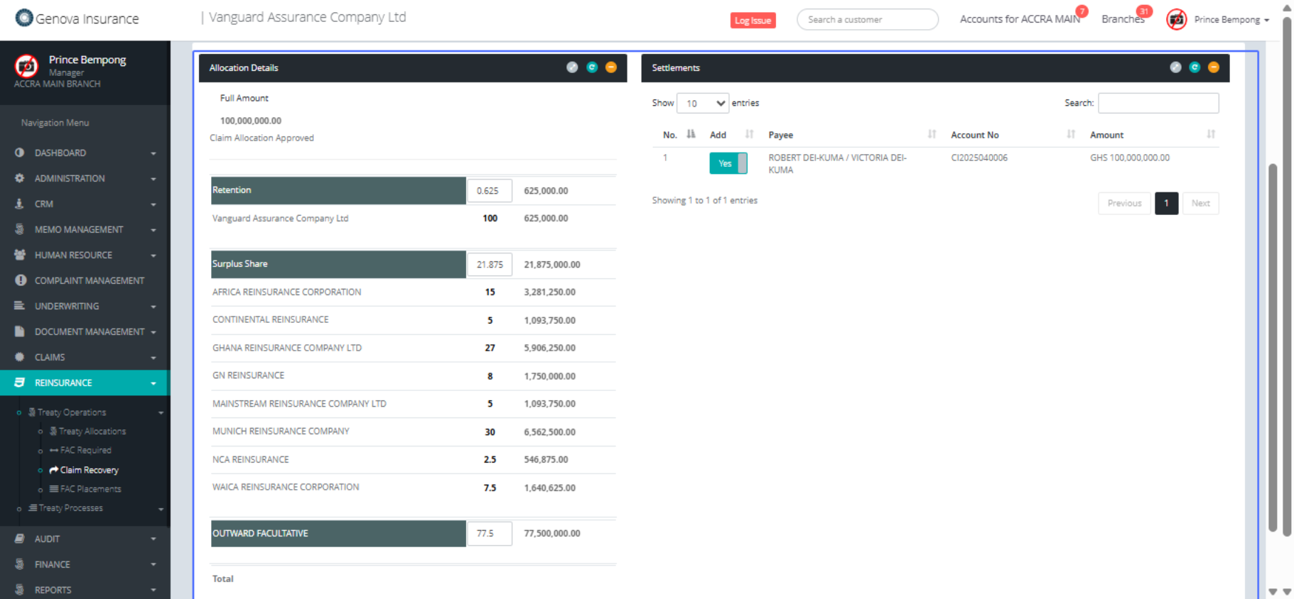Image resolution: width=1294 pixels, height=599 pixels.
Task: Sort by Account No column arrows
Action: coord(1071,134)
